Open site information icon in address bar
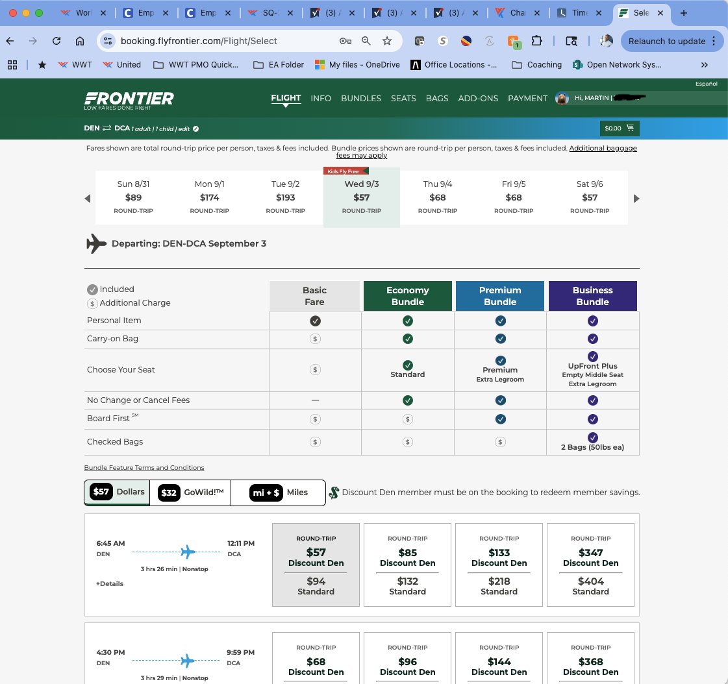 pyautogui.click(x=108, y=41)
